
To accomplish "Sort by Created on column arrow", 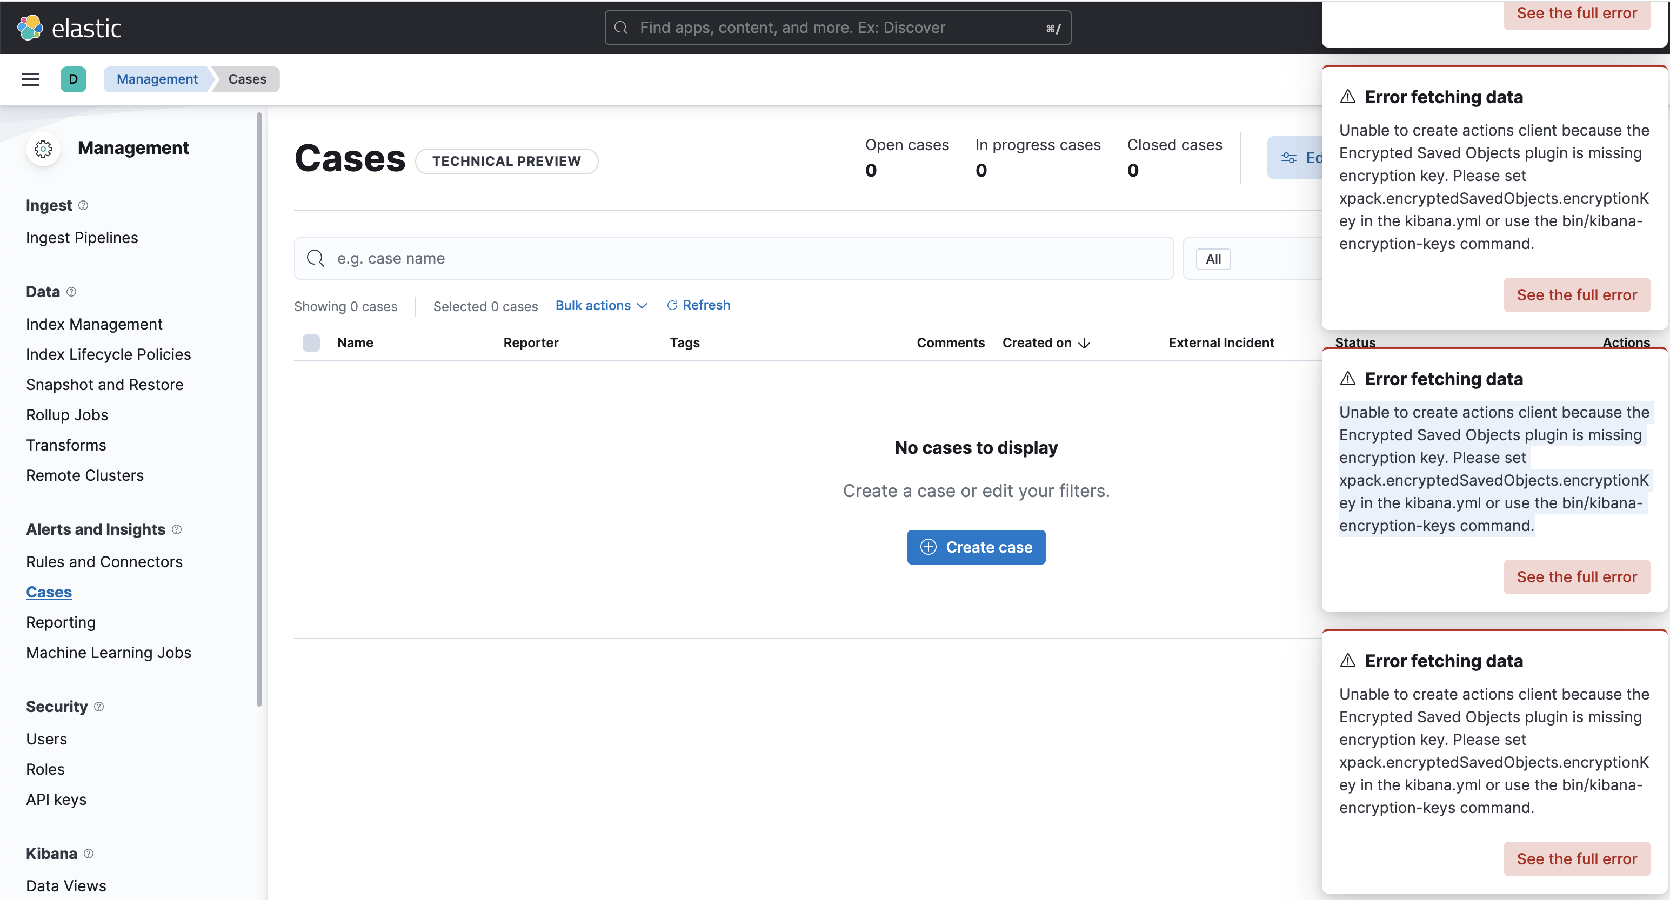I will click(1084, 342).
